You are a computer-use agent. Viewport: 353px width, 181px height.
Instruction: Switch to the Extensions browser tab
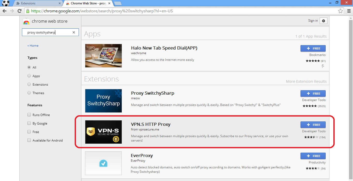[x=38, y=3]
